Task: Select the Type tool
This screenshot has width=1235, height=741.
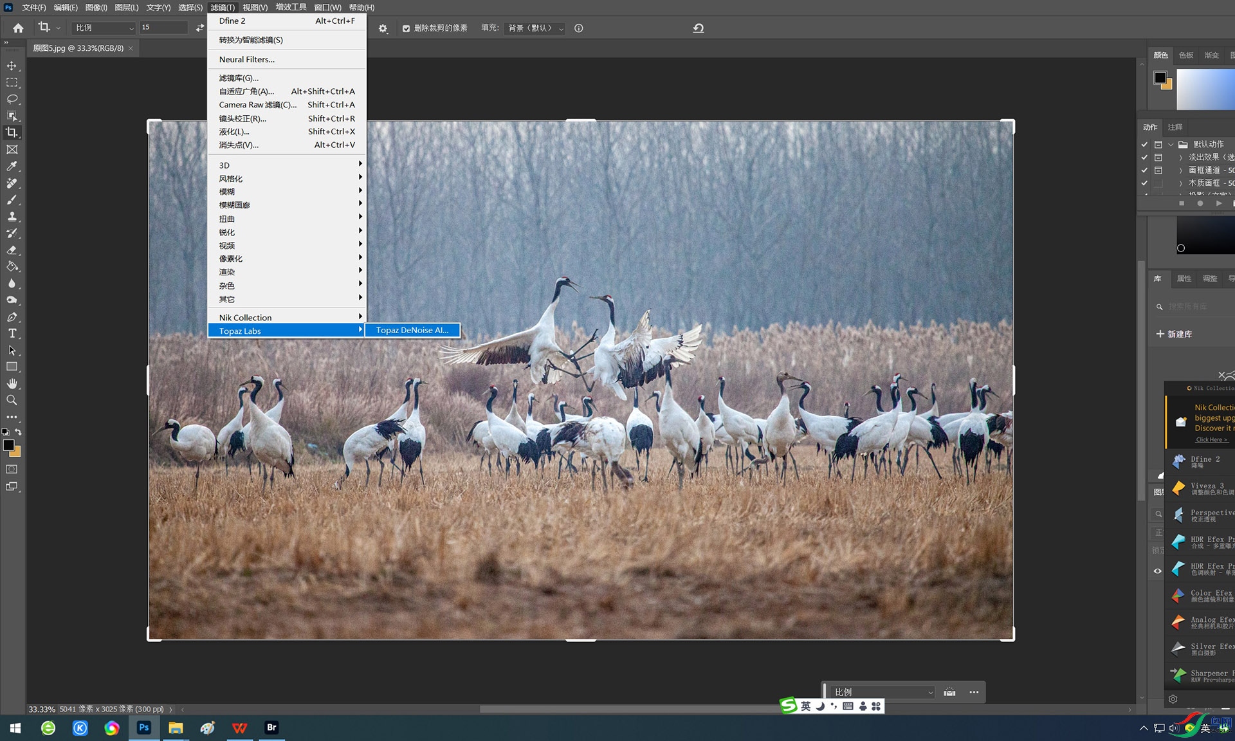Action: (12, 333)
